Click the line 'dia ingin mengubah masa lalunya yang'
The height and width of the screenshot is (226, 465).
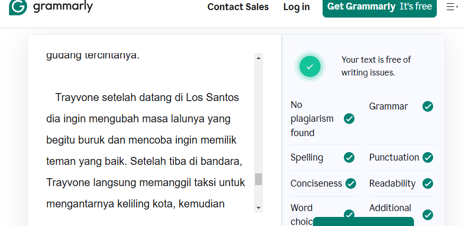pos(138,119)
